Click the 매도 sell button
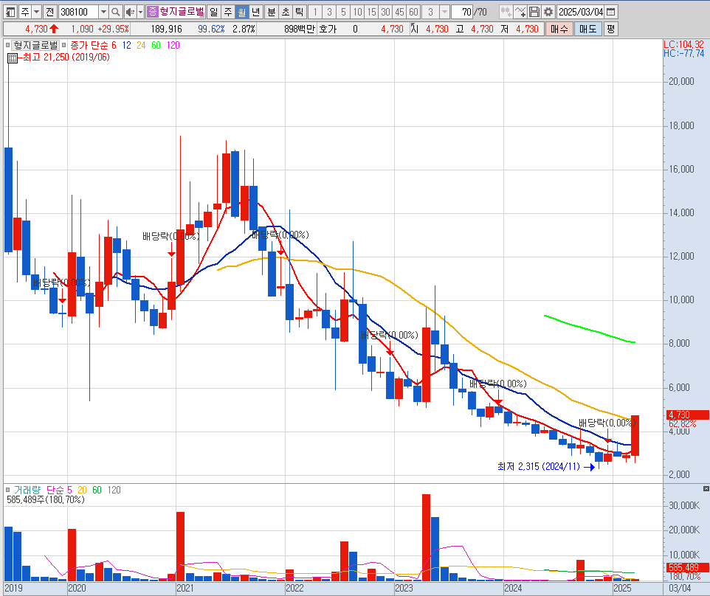Viewport: 710px width, 596px height. [587, 29]
